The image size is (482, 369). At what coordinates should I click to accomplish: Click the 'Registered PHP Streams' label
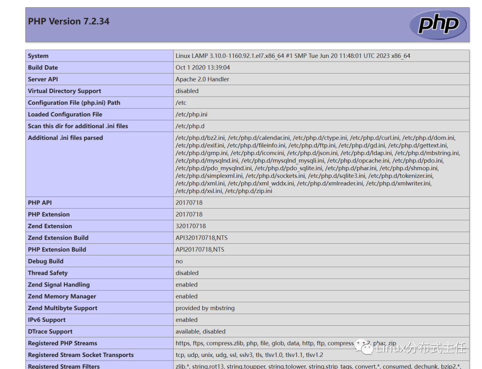click(x=62, y=343)
